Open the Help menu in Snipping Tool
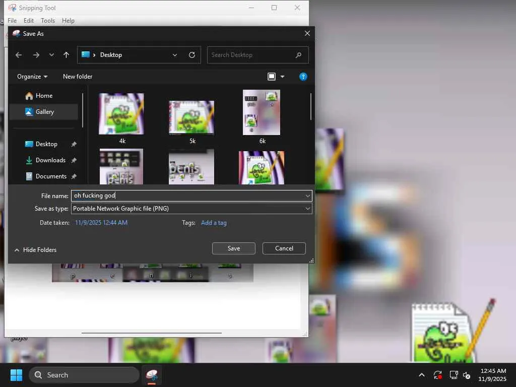 (x=68, y=21)
